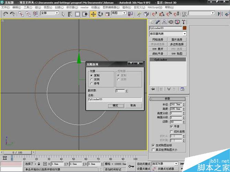The image size is (230, 172).
Task: Toggle the 平滑 (Smooth) checkbox
Action: tap(171, 126)
